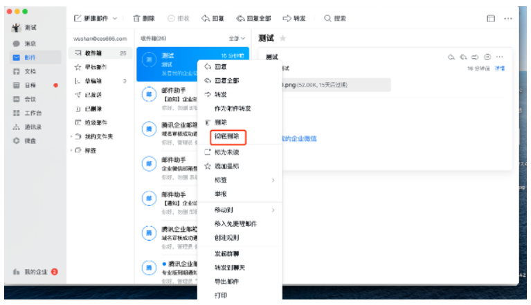
Task: Click 删除 trash button in top toolbar
Action: click(144, 18)
